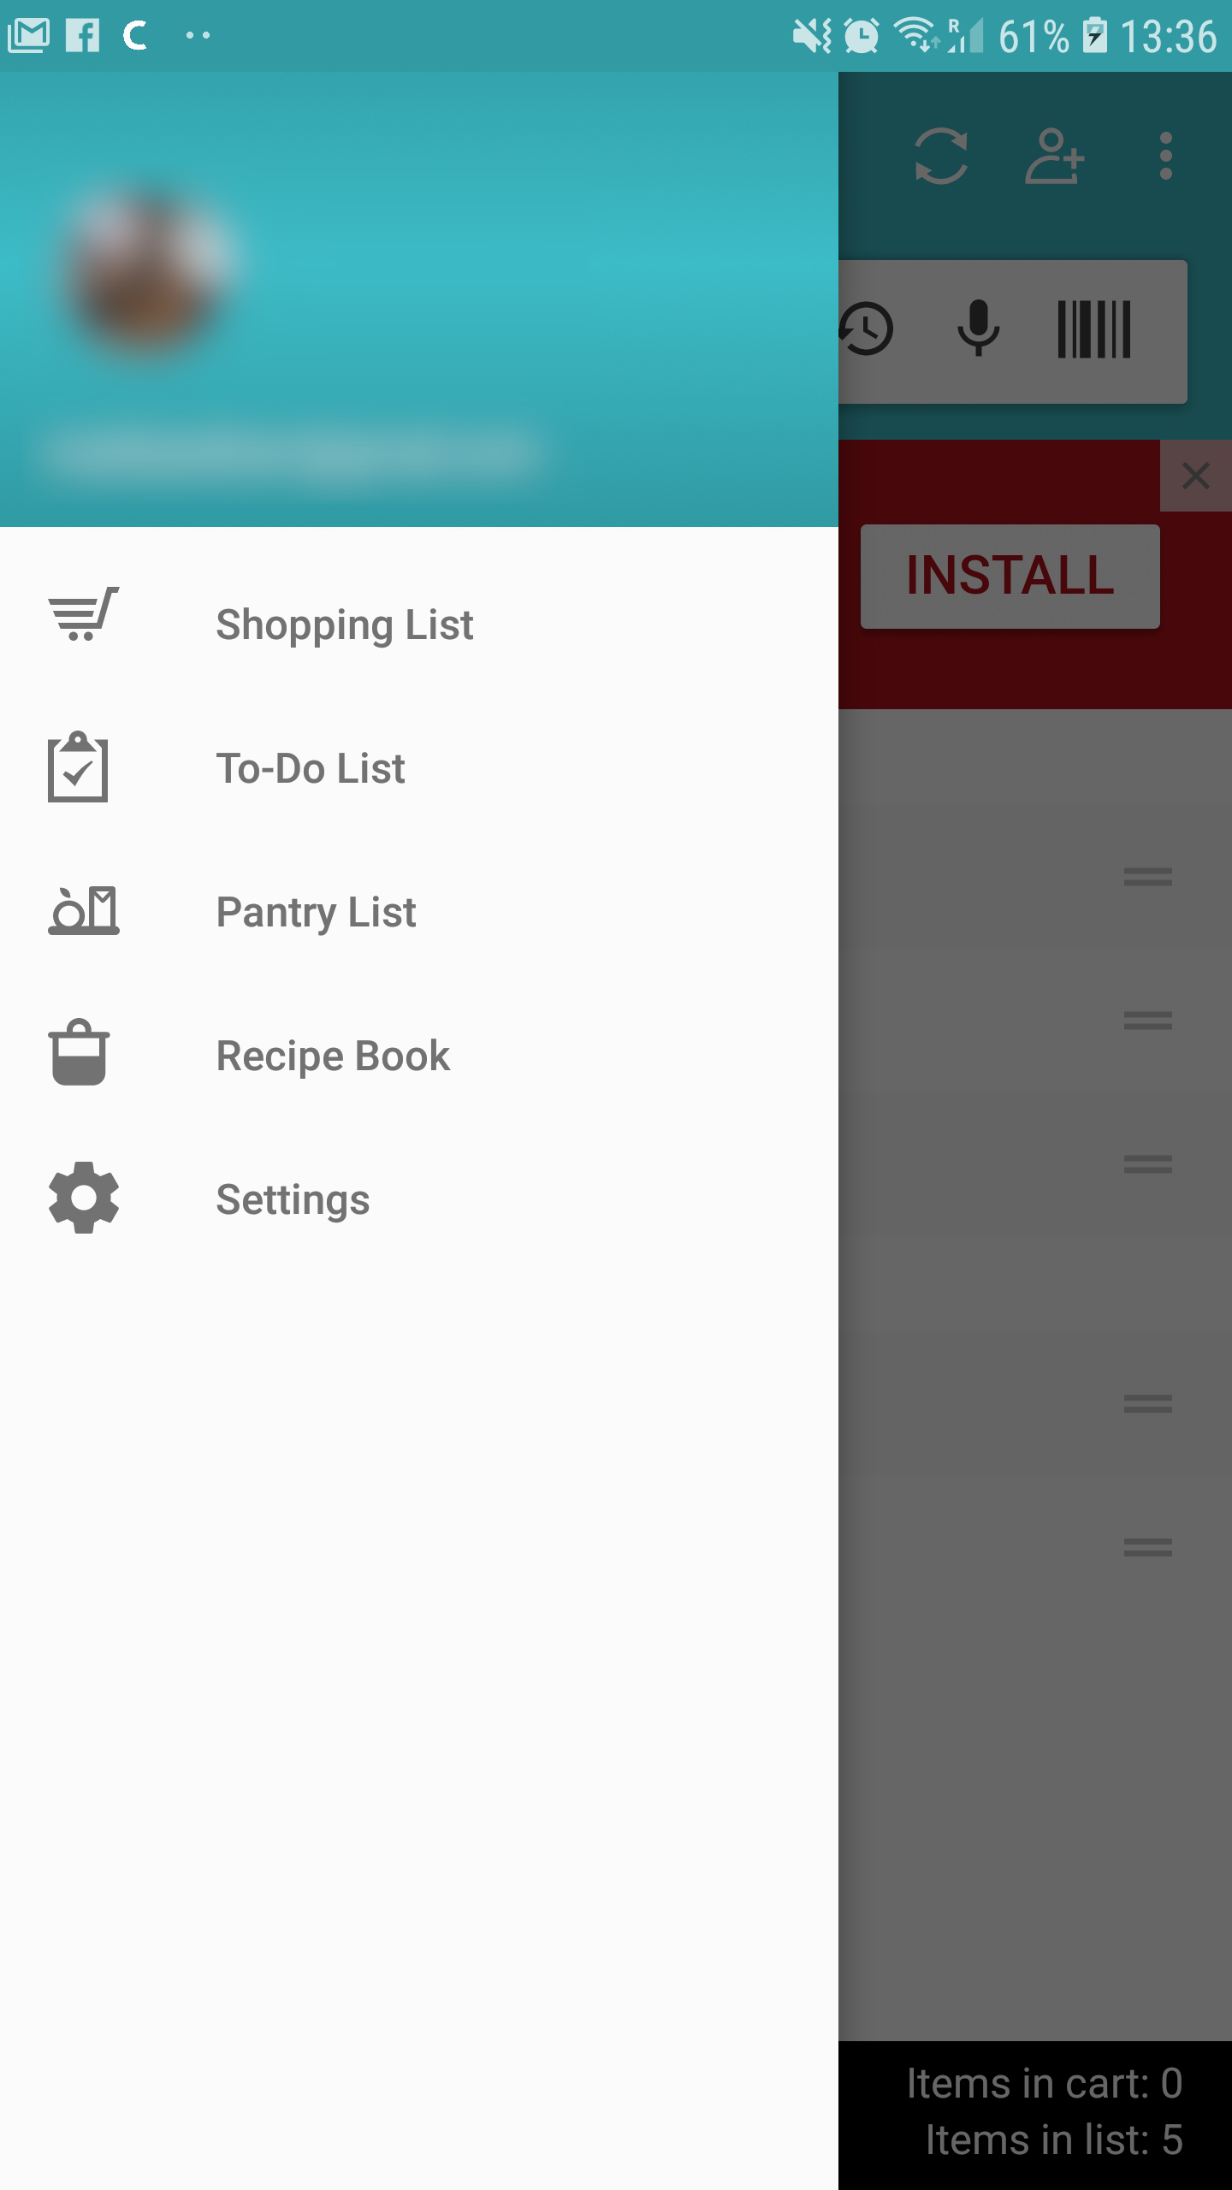Viewport: 1232px width, 2190px height.
Task: Tap the first list item's reorder handle
Action: click(1148, 877)
